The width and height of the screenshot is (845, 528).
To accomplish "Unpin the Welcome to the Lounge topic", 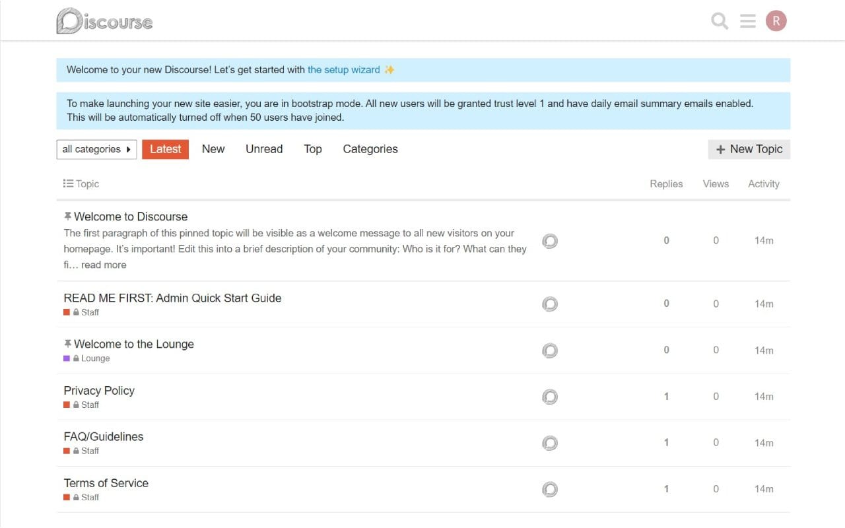I will 67,343.
